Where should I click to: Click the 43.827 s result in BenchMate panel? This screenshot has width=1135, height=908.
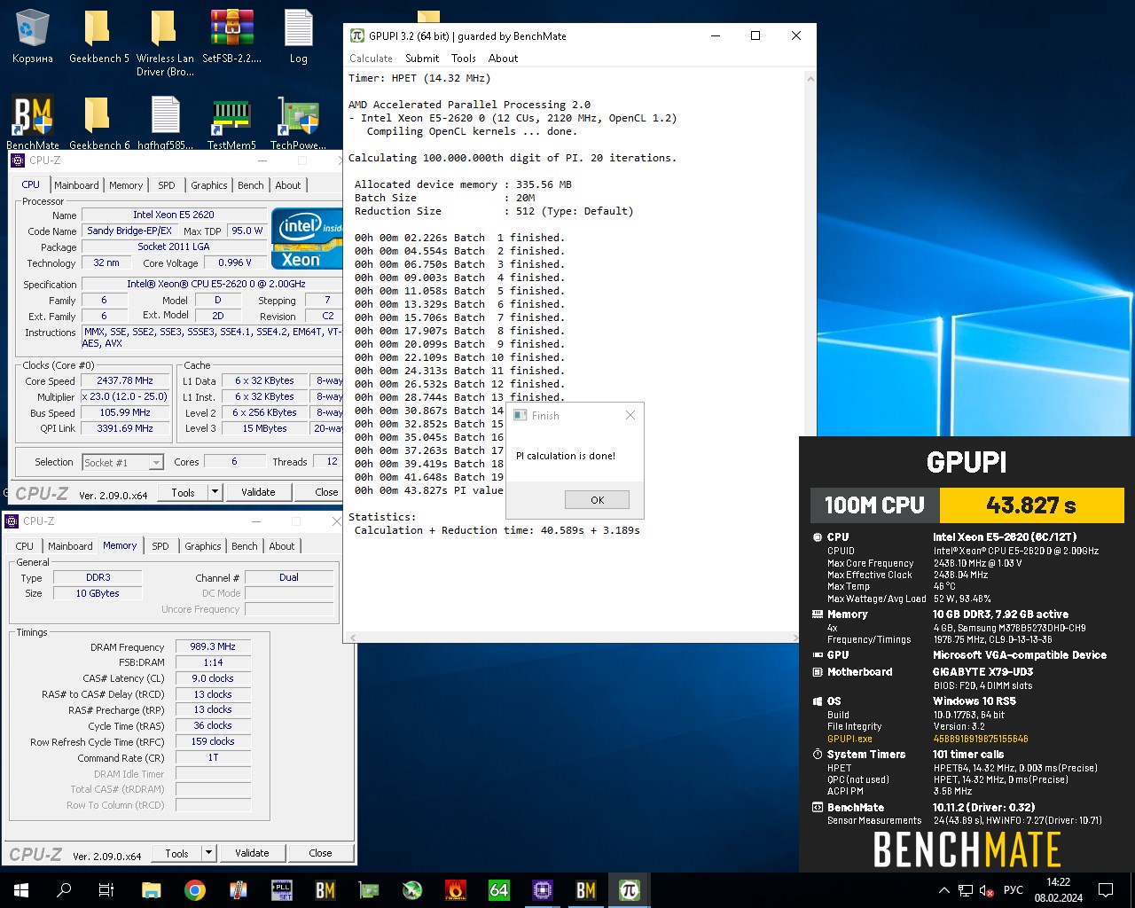coord(1031,505)
